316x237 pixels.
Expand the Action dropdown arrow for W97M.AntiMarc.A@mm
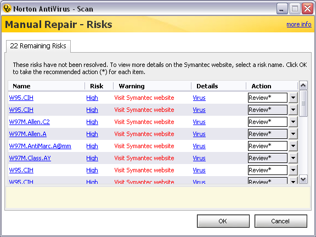click(x=293, y=146)
